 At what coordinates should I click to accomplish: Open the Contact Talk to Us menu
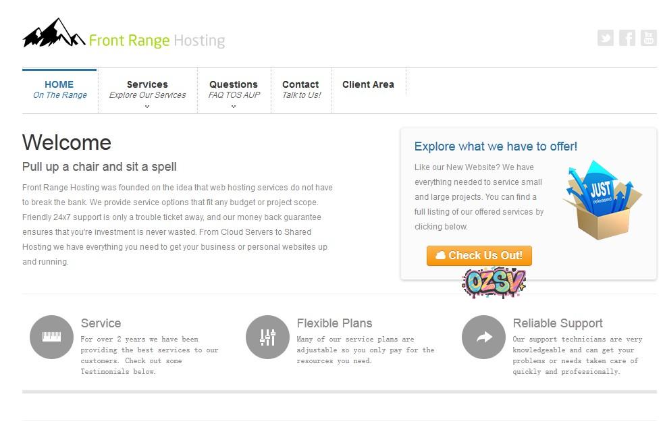click(301, 90)
